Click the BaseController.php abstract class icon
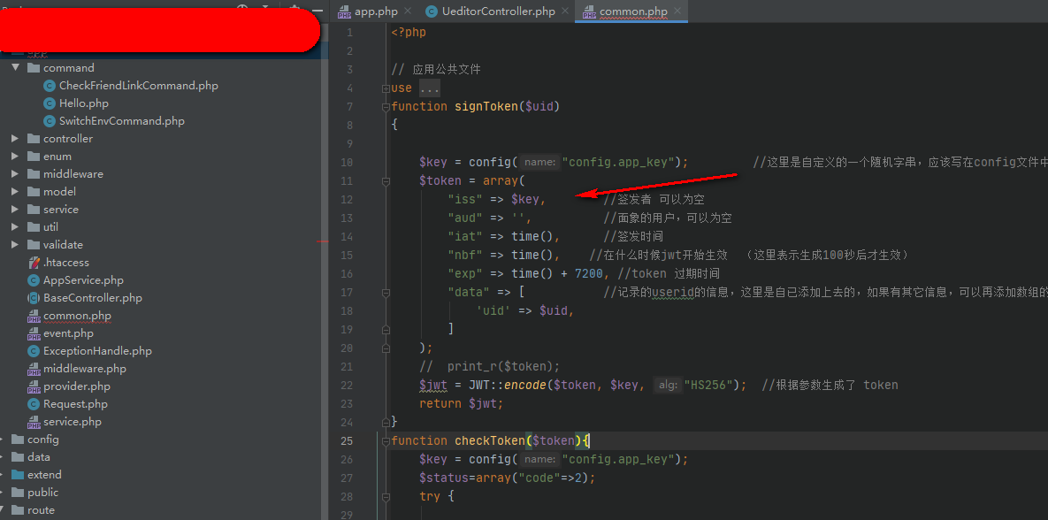Image resolution: width=1048 pixels, height=520 pixels. [x=34, y=298]
